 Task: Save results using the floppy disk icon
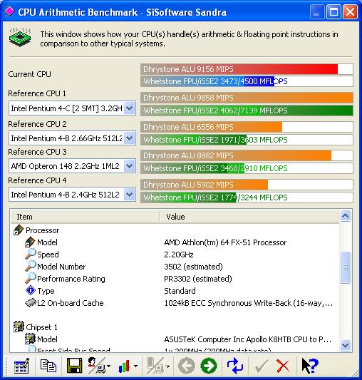(x=74, y=366)
